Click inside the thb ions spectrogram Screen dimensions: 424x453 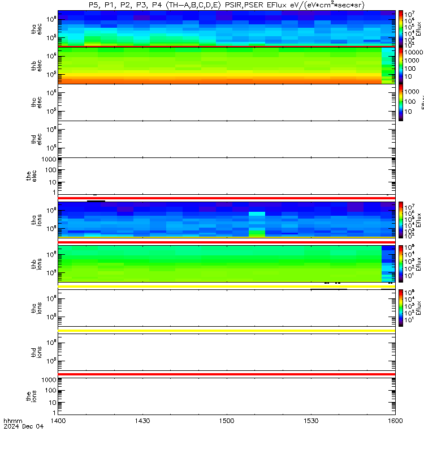pyautogui.click(x=227, y=264)
